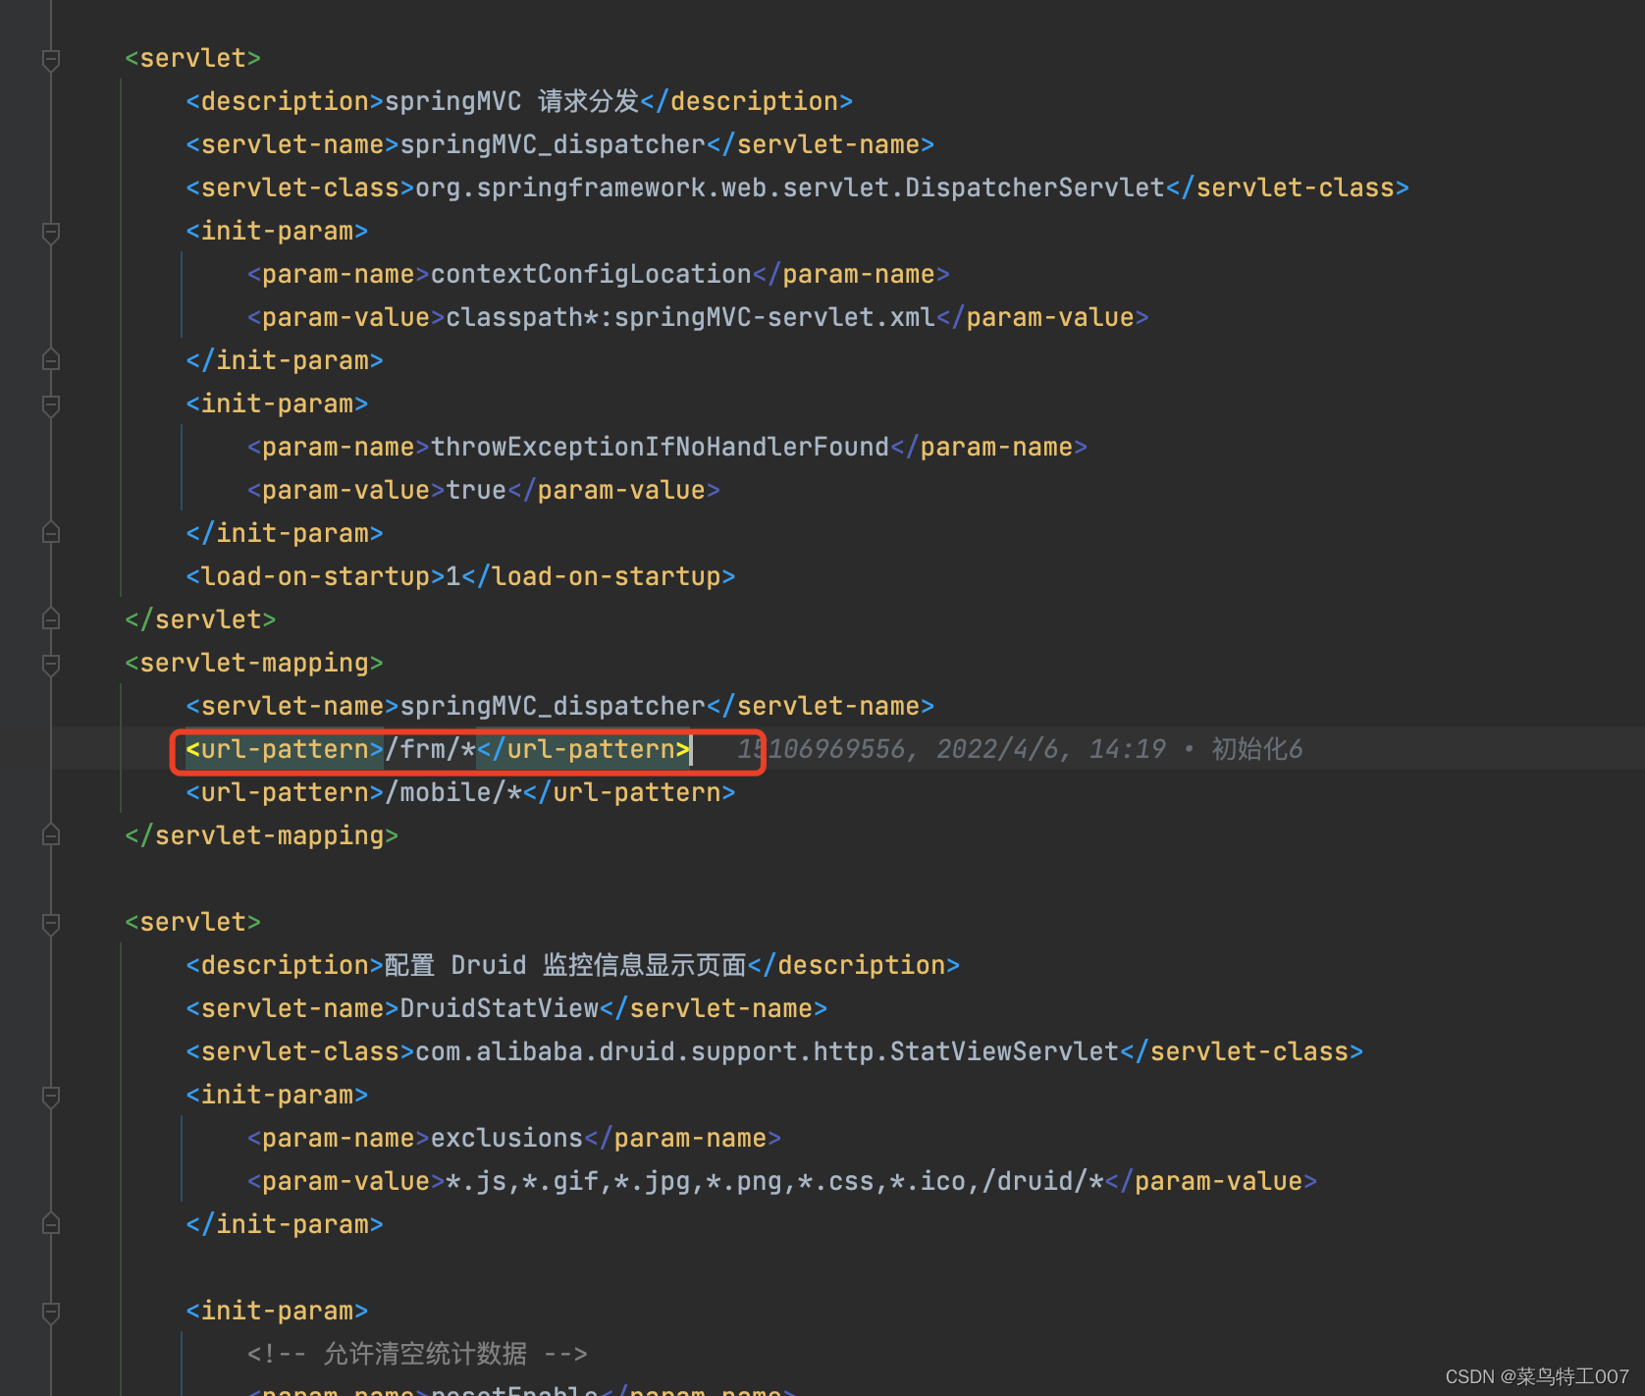This screenshot has width=1645, height=1396.
Task: Click closing </load-on-startup> tag
Action: [x=599, y=576]
